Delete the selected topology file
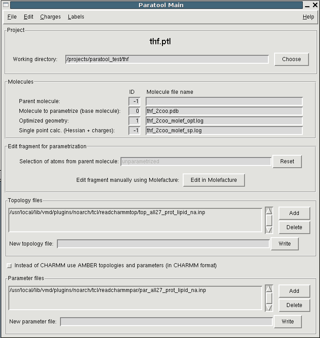Image resolution: width=320 pixels, height=338 pixels. pyautogui.click(x=294, y=227)
